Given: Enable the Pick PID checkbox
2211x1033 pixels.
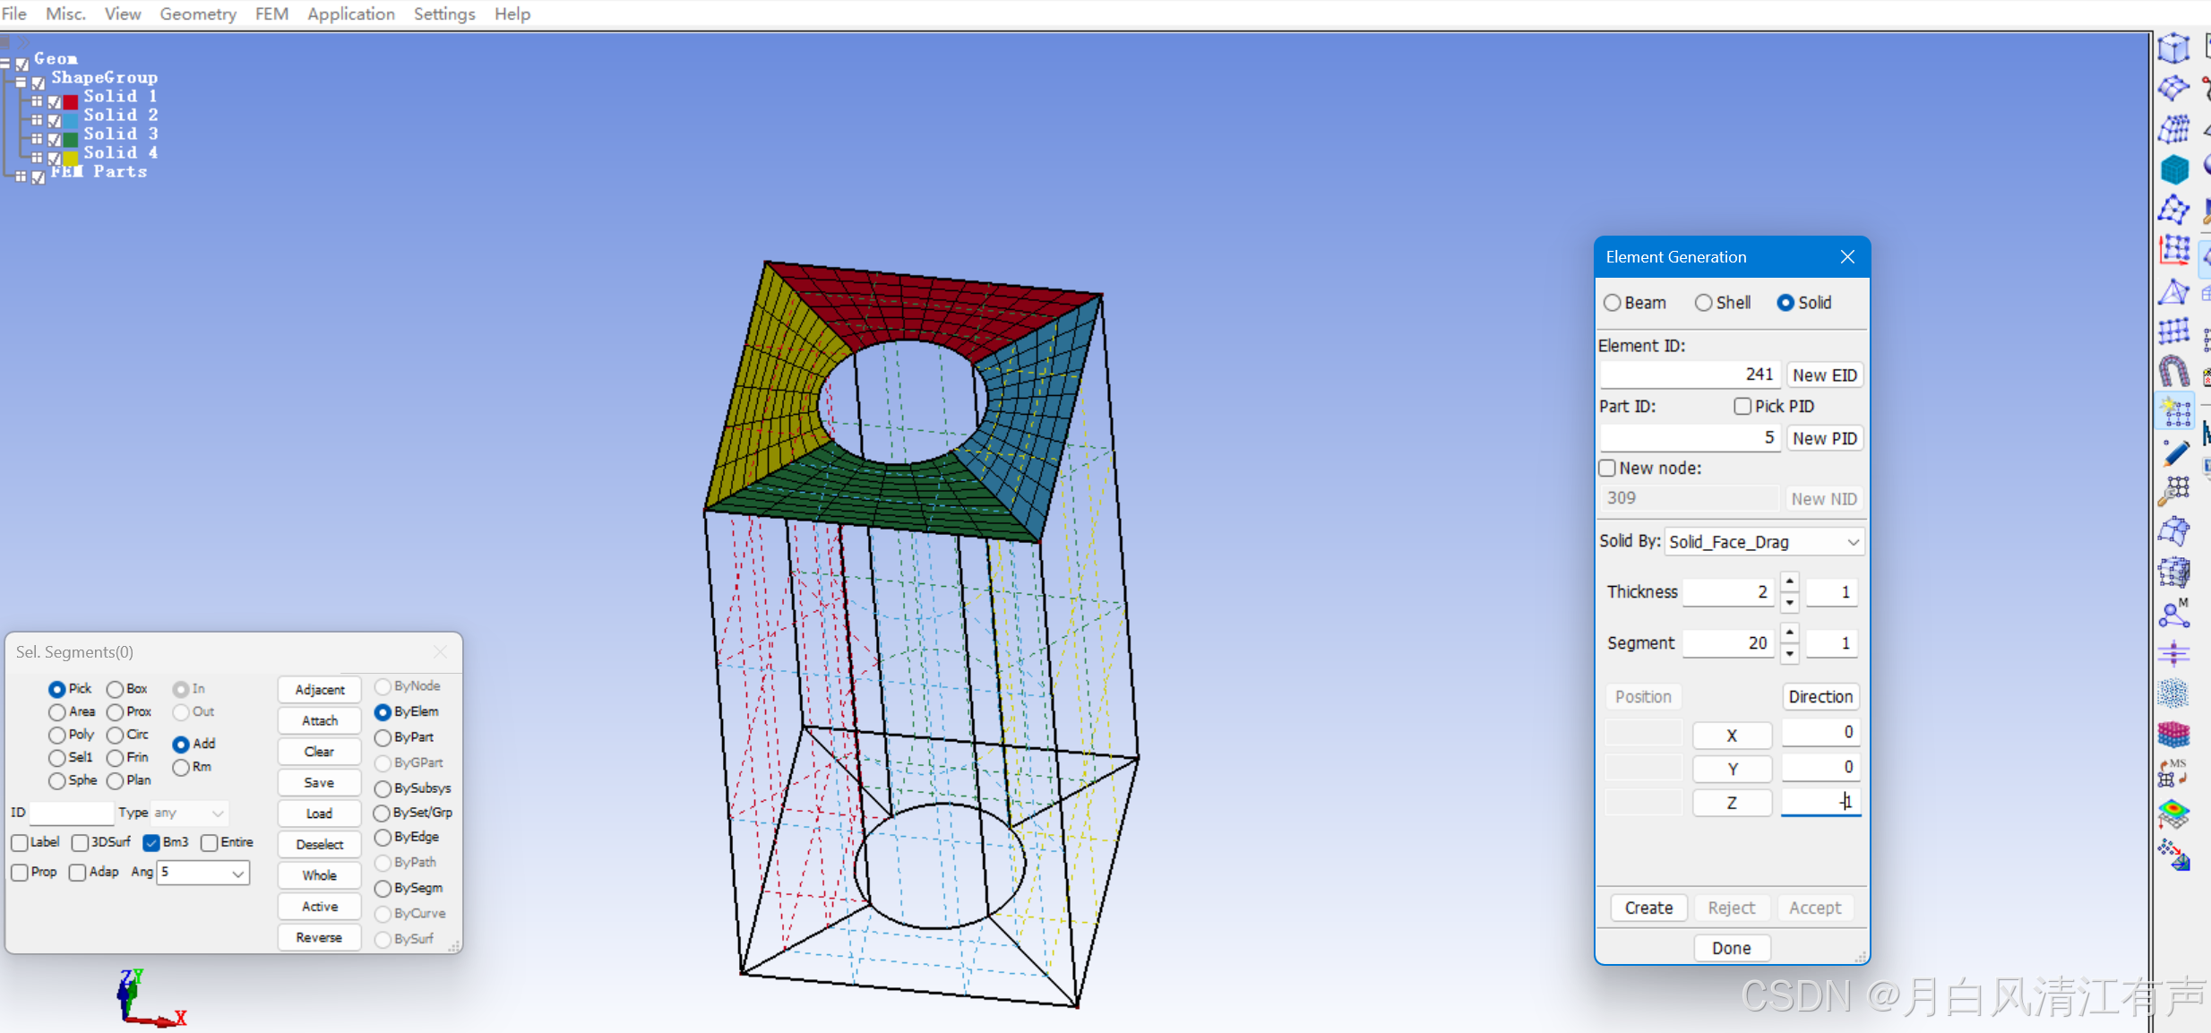Looking at the screenshot, I should (x=1742, y=407).
